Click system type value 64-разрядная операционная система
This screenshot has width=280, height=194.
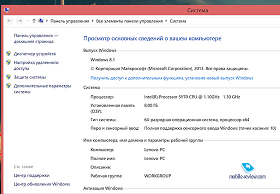coord(196,119)
